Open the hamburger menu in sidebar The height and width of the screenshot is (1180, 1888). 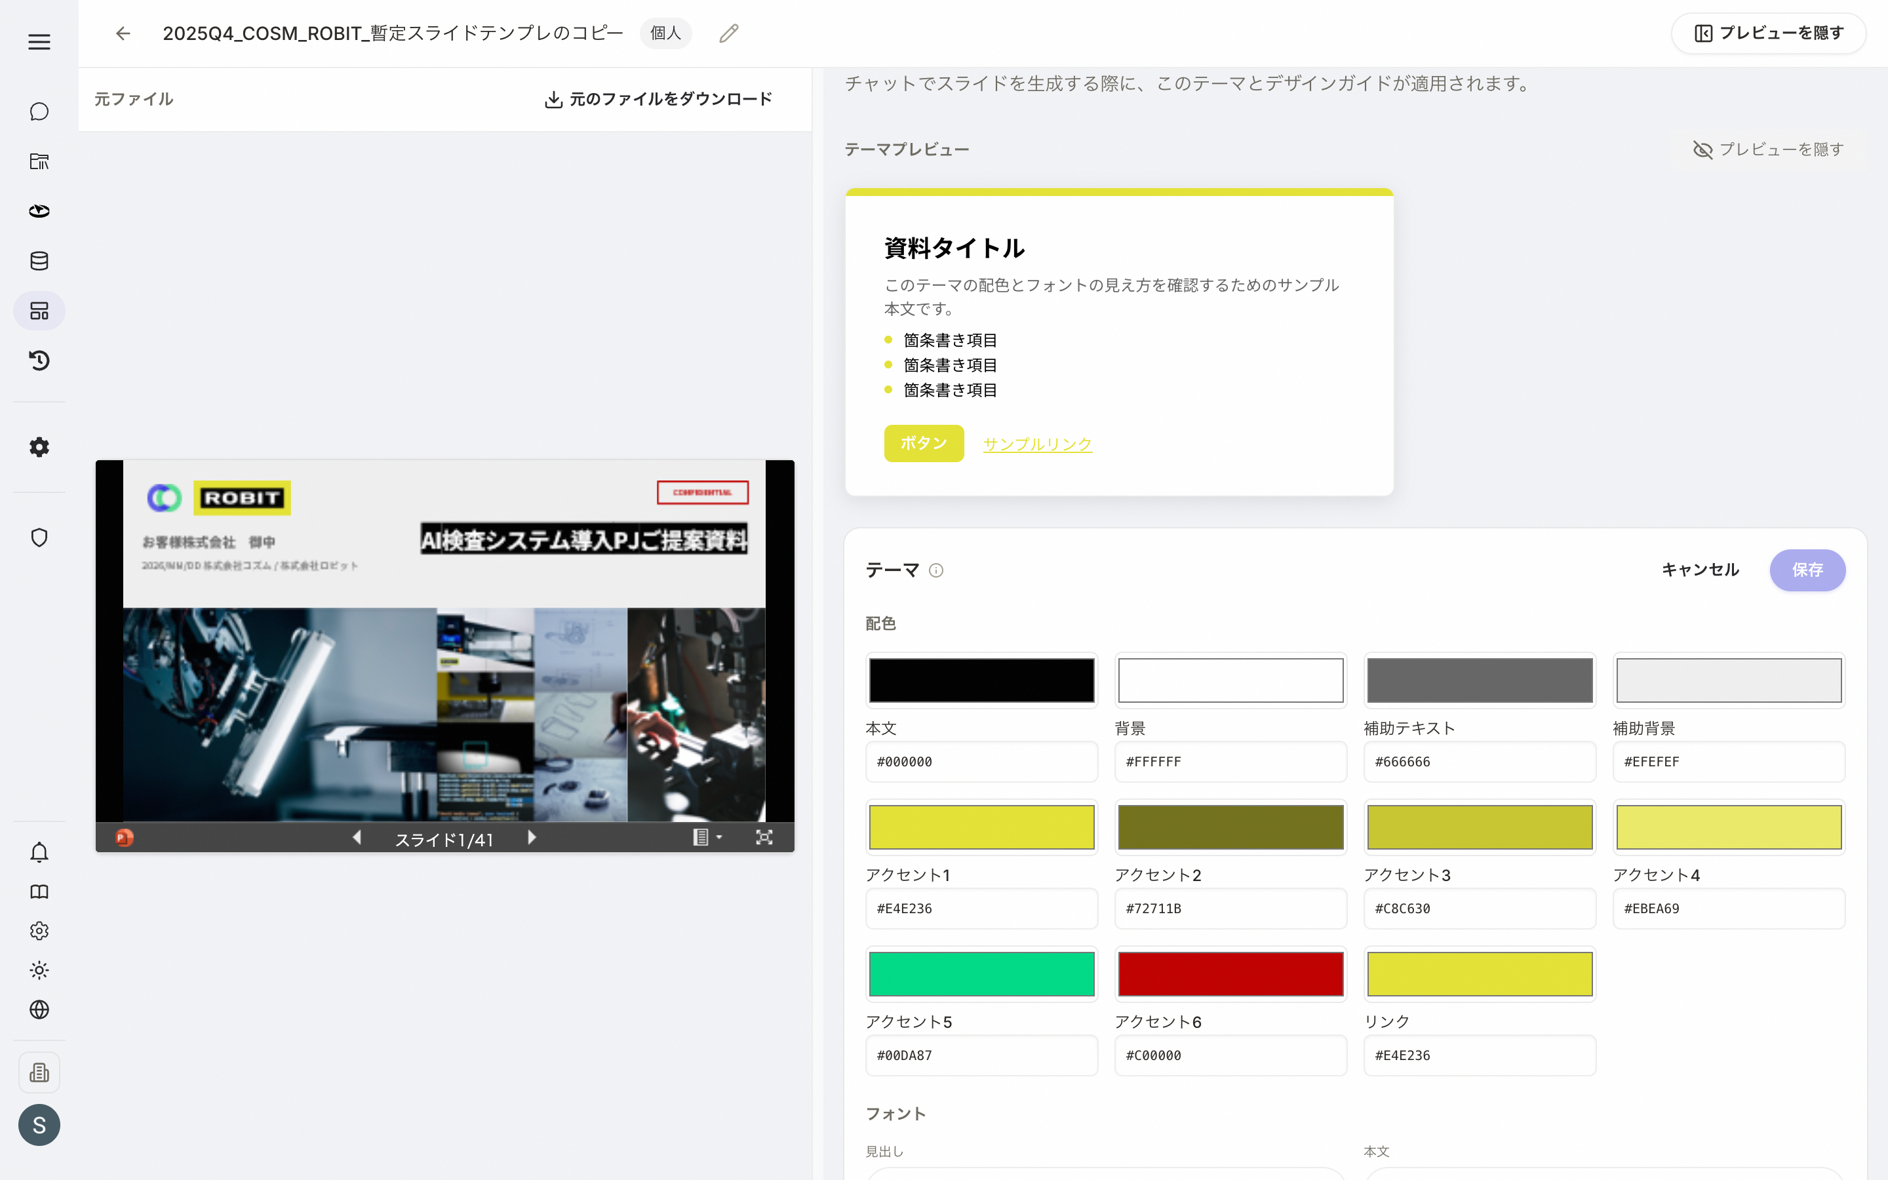pos(39,42)
